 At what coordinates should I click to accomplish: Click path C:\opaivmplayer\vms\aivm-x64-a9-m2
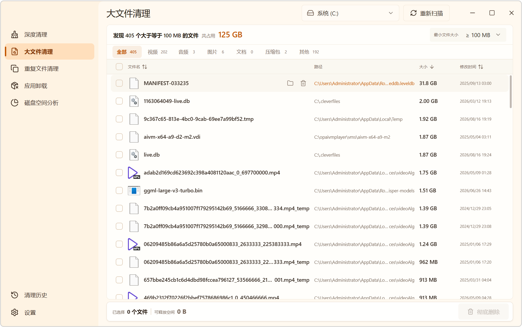352,137
